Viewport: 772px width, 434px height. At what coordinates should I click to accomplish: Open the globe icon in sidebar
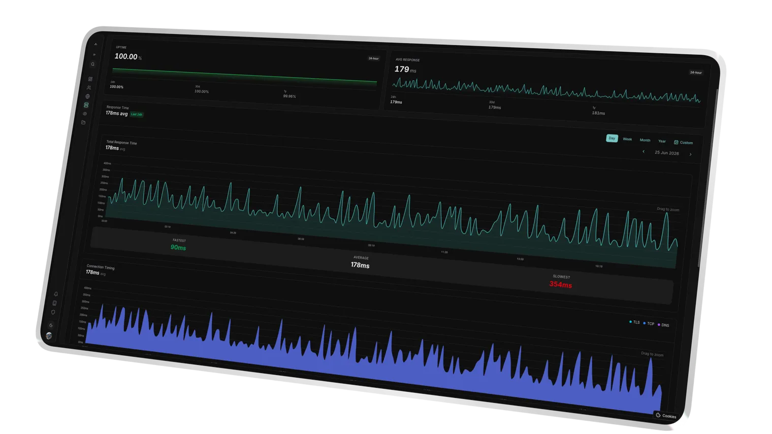point(87,96)
